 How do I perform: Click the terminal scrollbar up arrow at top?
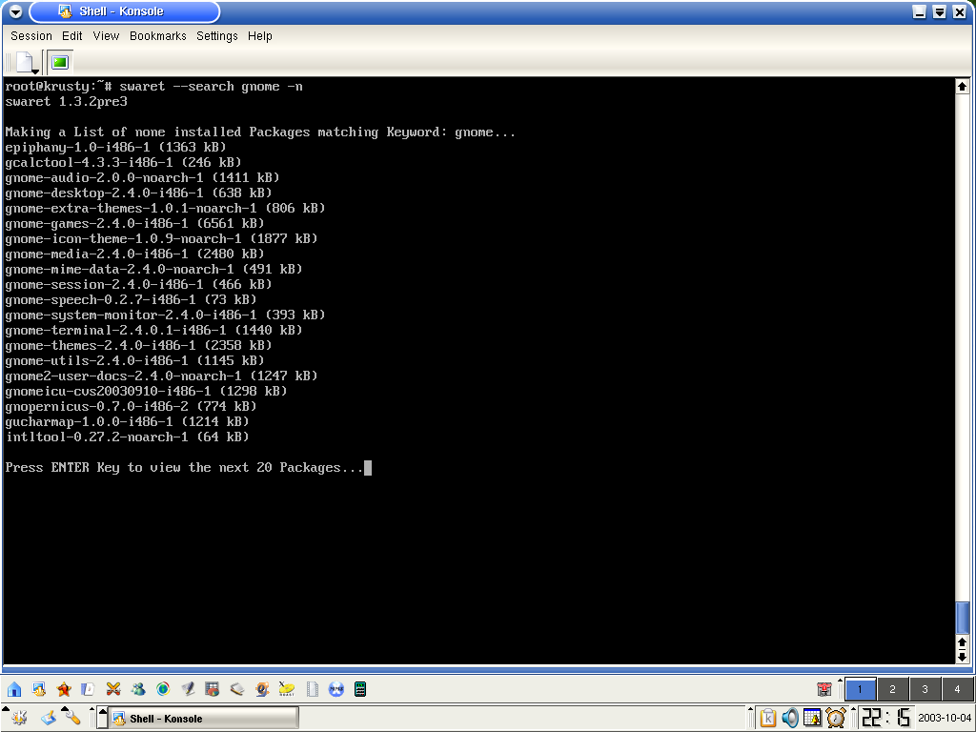click(x=963, y=87)
